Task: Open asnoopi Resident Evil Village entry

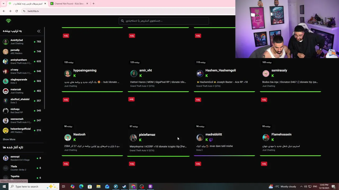Action: pyautogui.click(x=22, y=158)
